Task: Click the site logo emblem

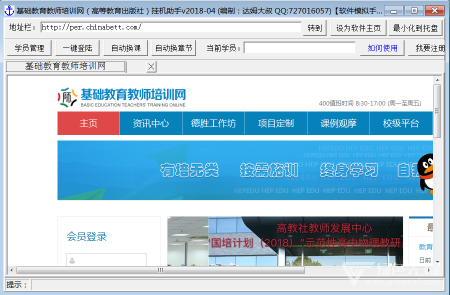Action: coord(67,97)
